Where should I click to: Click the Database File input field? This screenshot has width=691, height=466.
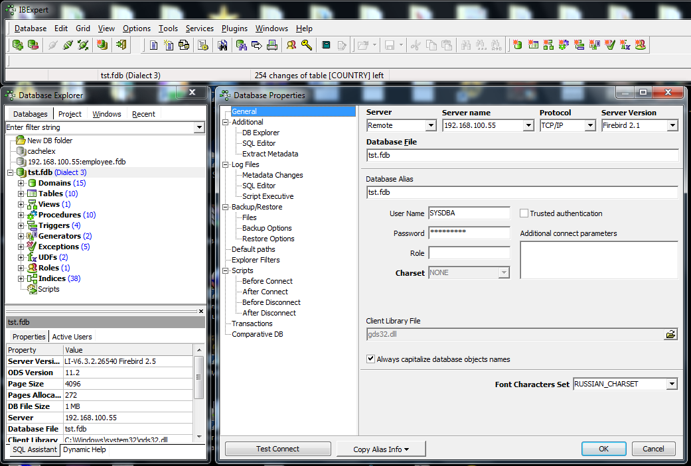(x=522, y=155)
